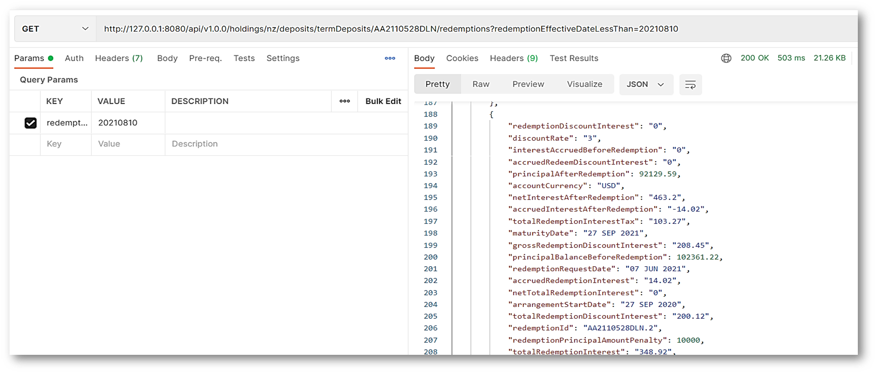Switch to the Auth tab
877x374 pixels.
click(x=74, y=58)
